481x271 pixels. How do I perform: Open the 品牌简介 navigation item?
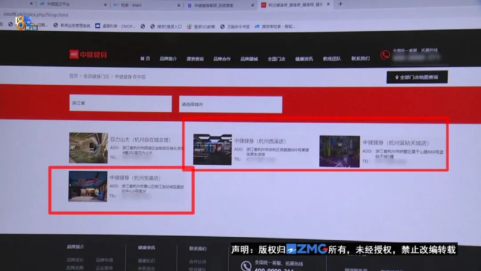[168, 58]
